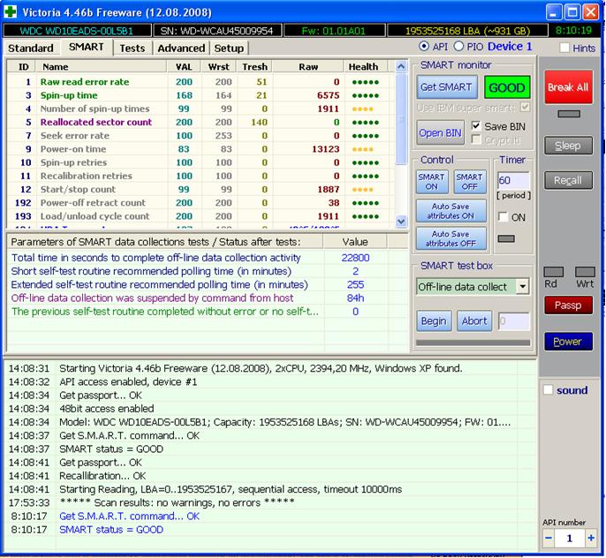Toggle the Use IBM super smart checkbox
Image resolution: width=606 pixels, height=558 pixels.
pyautogui.click(x=525, y=107)
